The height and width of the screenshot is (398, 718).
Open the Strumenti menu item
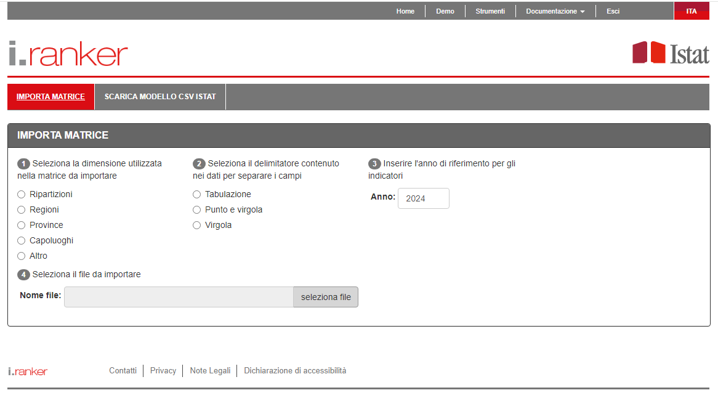490,11
